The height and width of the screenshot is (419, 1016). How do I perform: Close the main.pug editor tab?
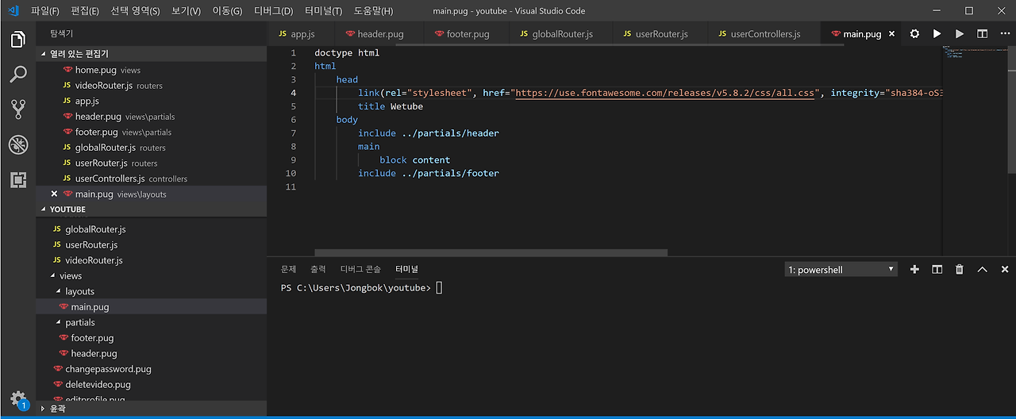(x=891, y=34)
